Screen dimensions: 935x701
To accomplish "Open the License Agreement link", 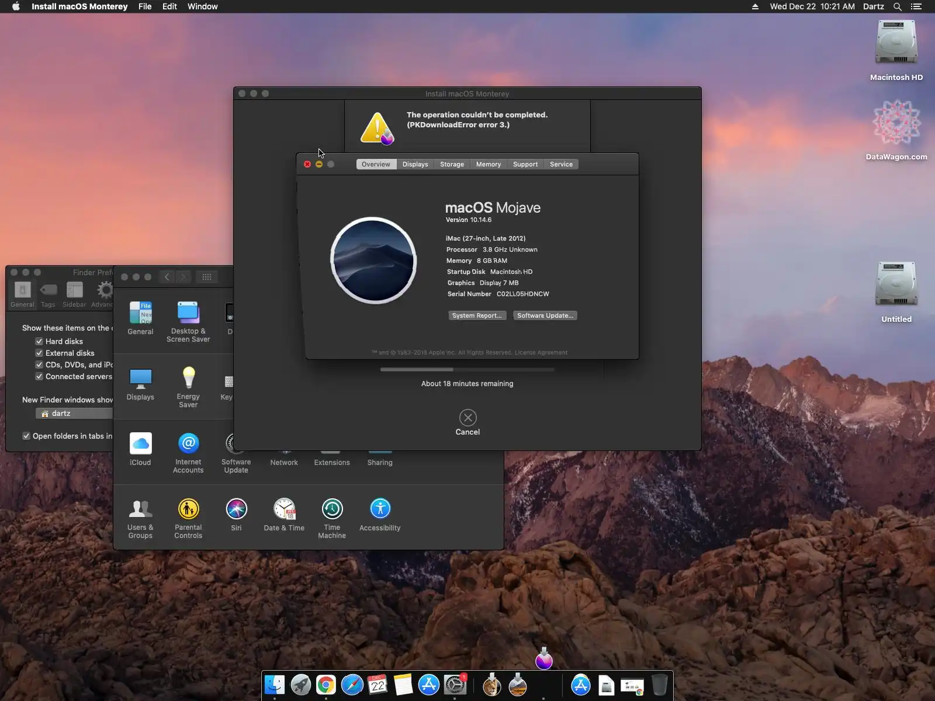I will tap(541, 352).
